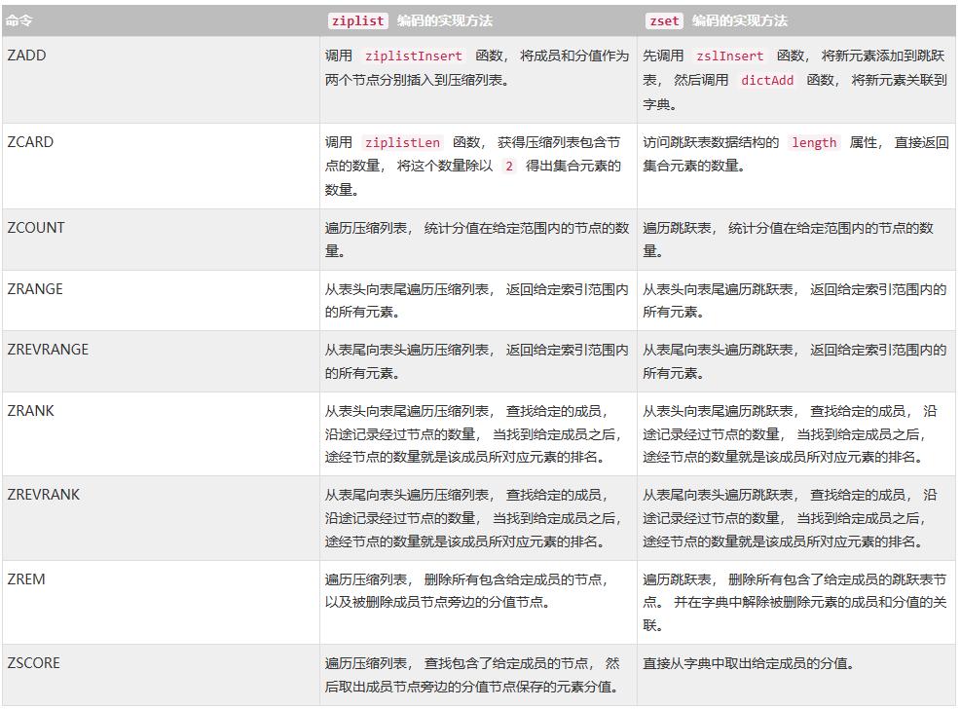Click ZREM zset description about 跳跃表节点
Viewport: 960px width, 709px height.
click(x=794, y=603)
